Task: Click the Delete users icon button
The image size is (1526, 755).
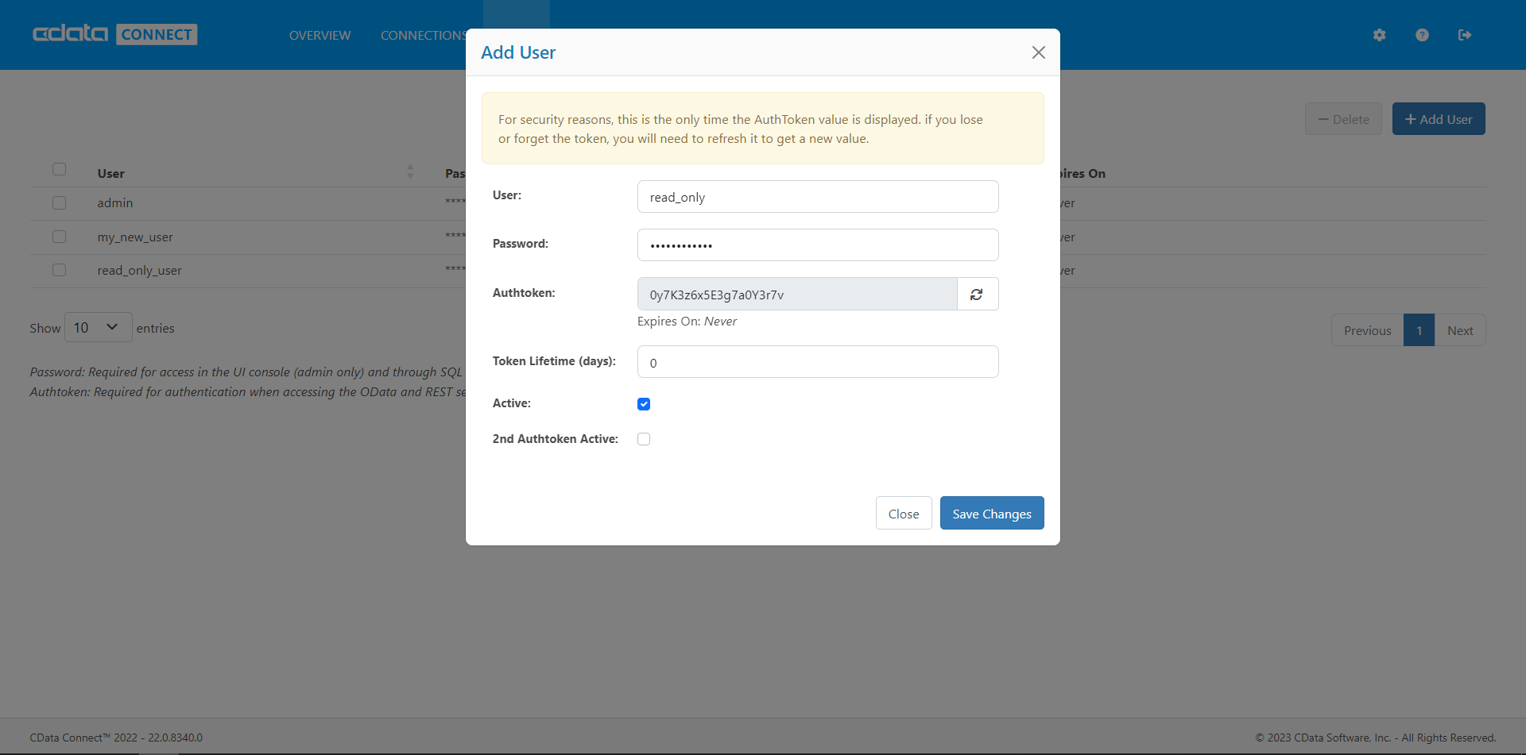Action: click(x=1343, y=118)
